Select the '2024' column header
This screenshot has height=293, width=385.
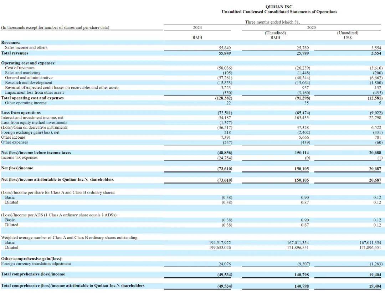click(x=197, y=27)
